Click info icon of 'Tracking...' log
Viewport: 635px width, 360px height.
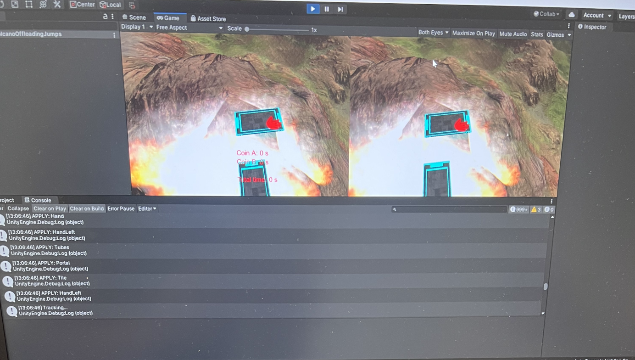pos(12,311)
